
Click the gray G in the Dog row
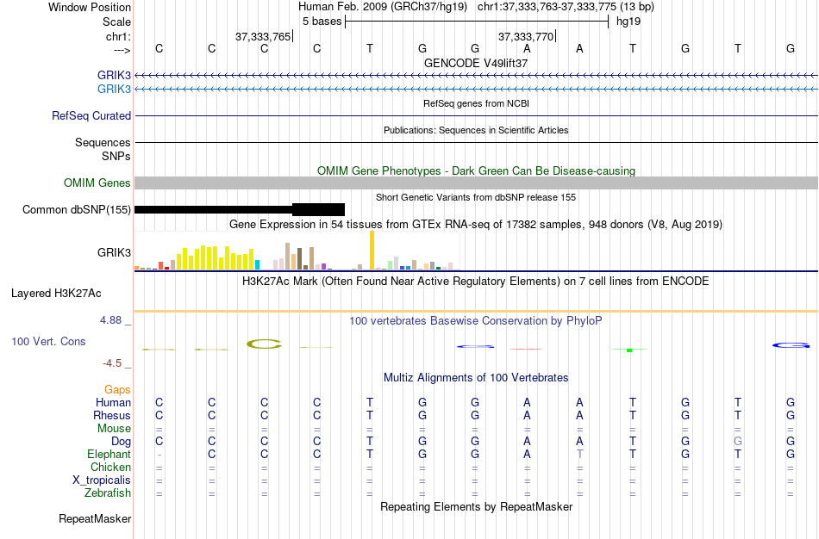pyautogui.click(x=737, y=442)
